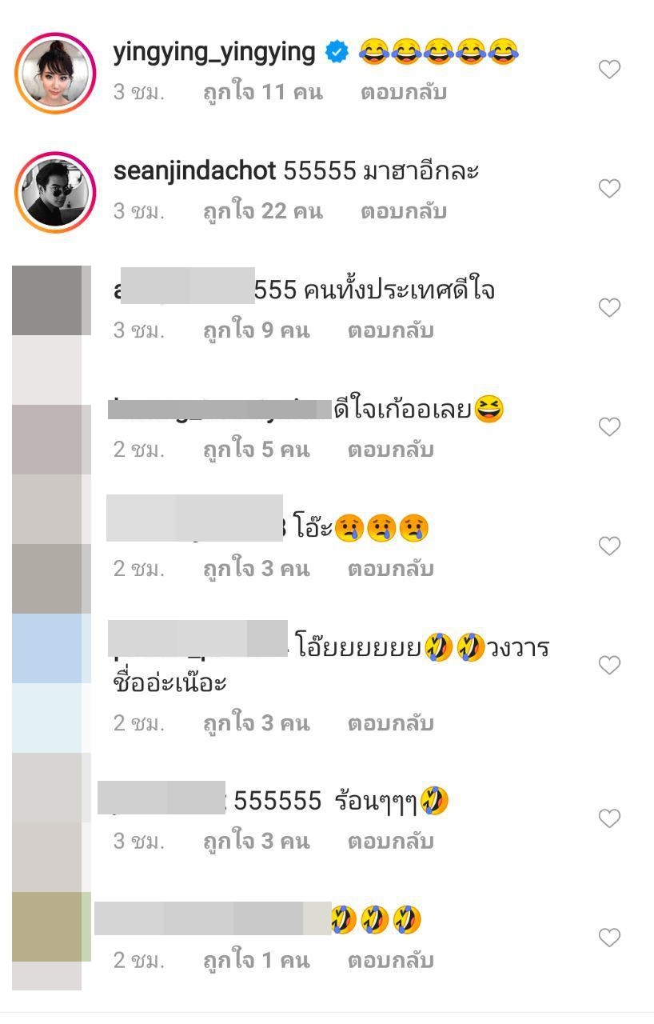Viewport: 654px width, 1024px height.
Task: View ถูกใจ 9 คน likes list
Action: click(x=256, y=331)
